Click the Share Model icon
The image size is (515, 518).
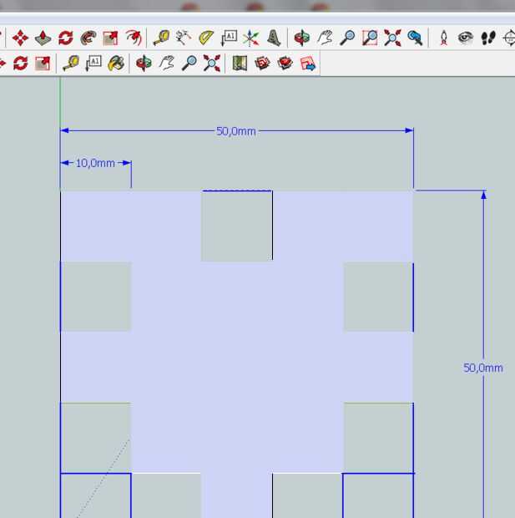pyautogui.click(x=285, y=63)
